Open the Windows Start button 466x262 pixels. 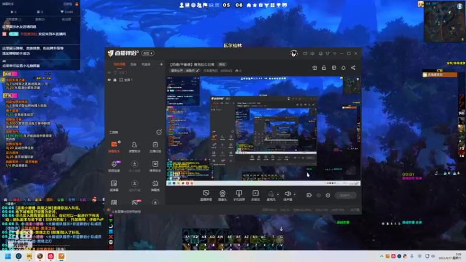pyautogui.click(x=8, y=256)
